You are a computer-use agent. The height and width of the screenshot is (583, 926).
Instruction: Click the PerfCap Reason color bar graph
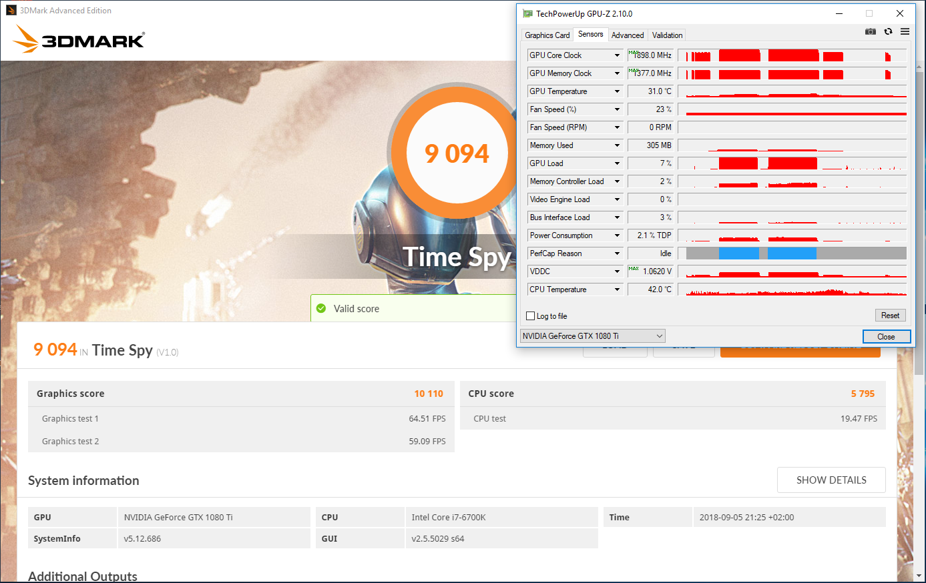point(792,253)
